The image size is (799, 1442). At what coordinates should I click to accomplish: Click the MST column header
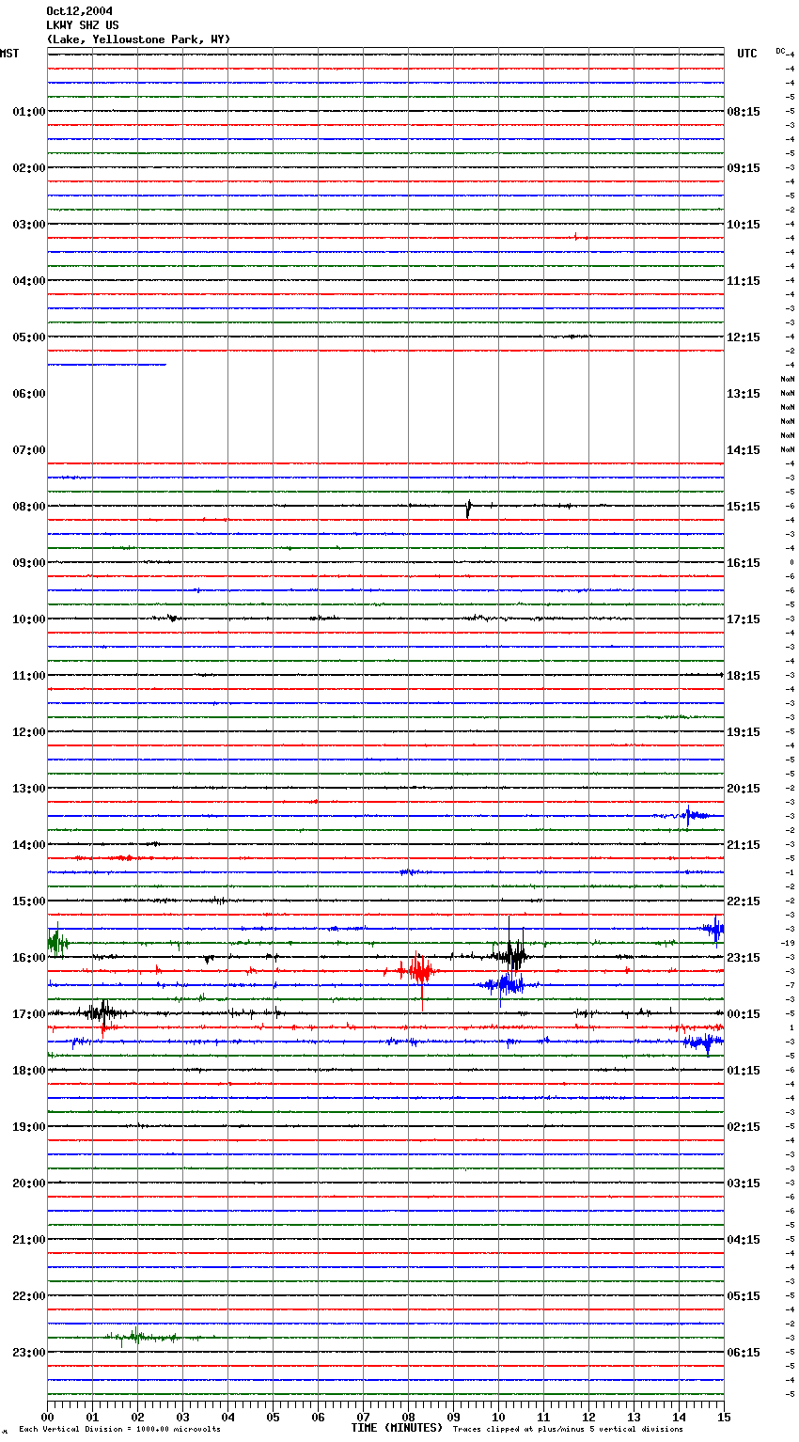coord(9,54)
